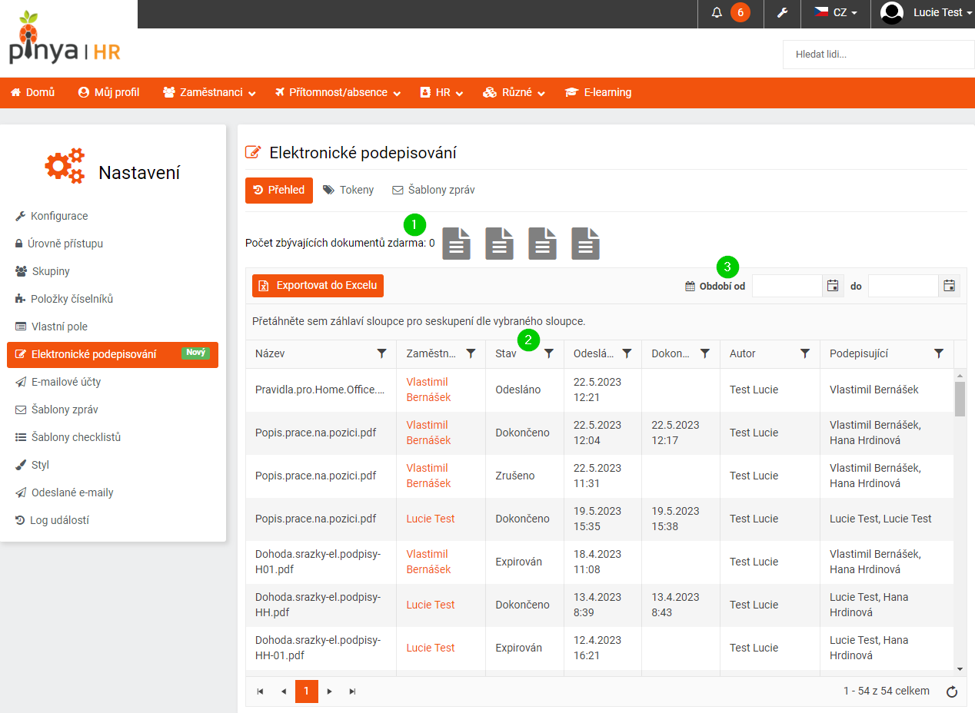Open E-mailové účty in the sidebar

coord(58,382)
